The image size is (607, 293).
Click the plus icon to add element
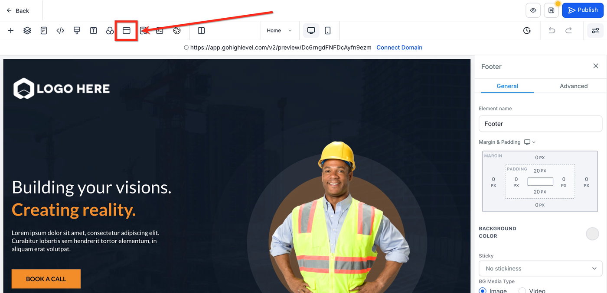coord(11,31)
